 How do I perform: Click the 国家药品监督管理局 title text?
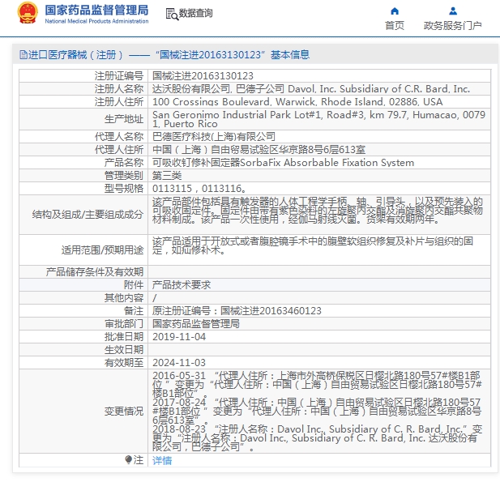coord(96,10)
